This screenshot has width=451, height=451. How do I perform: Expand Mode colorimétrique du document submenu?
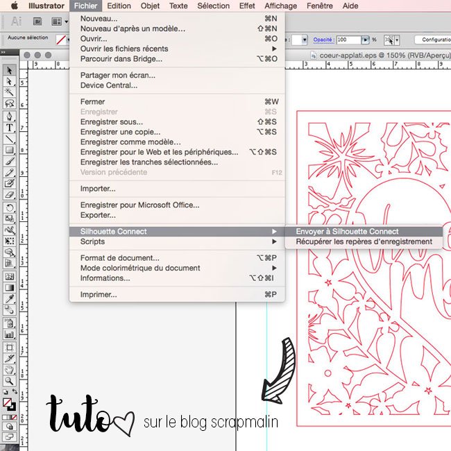274,268
